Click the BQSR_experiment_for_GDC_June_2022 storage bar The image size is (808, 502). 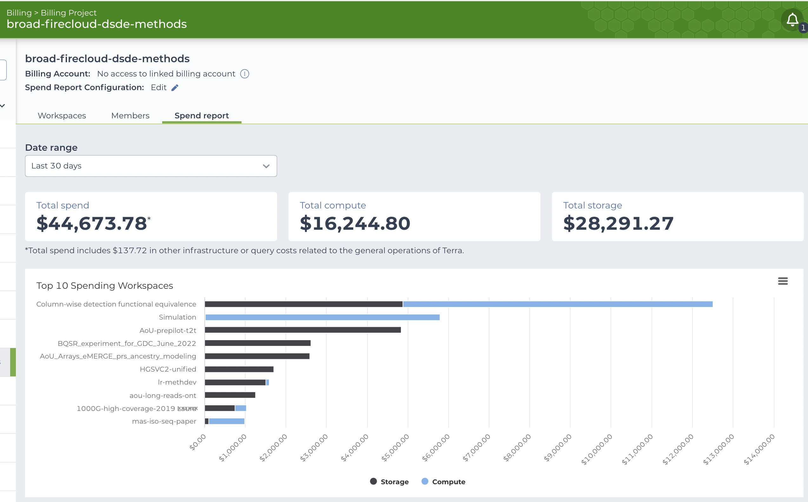258,343
